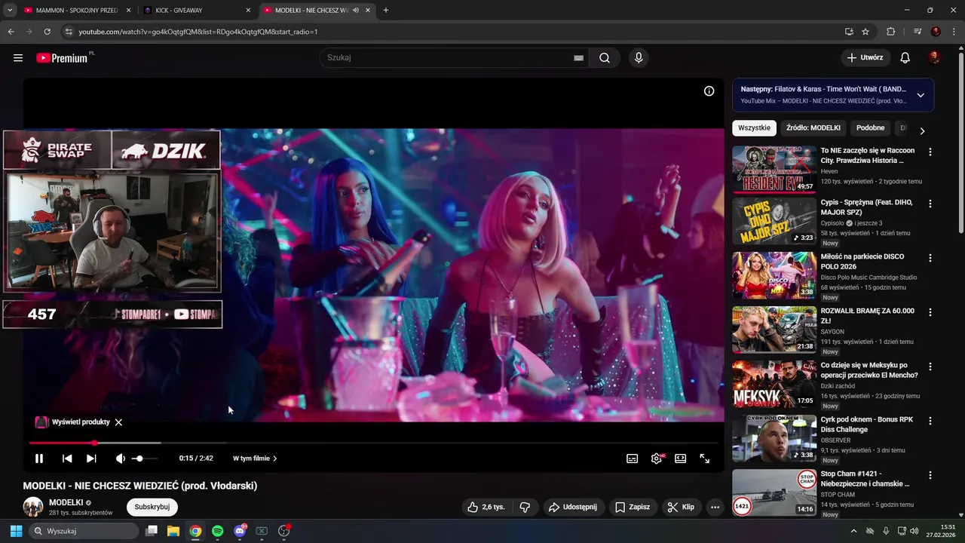The width and height of the screenshot is (965, 543).
Task: Start voice search with the microphone icon
Action: 639,58
